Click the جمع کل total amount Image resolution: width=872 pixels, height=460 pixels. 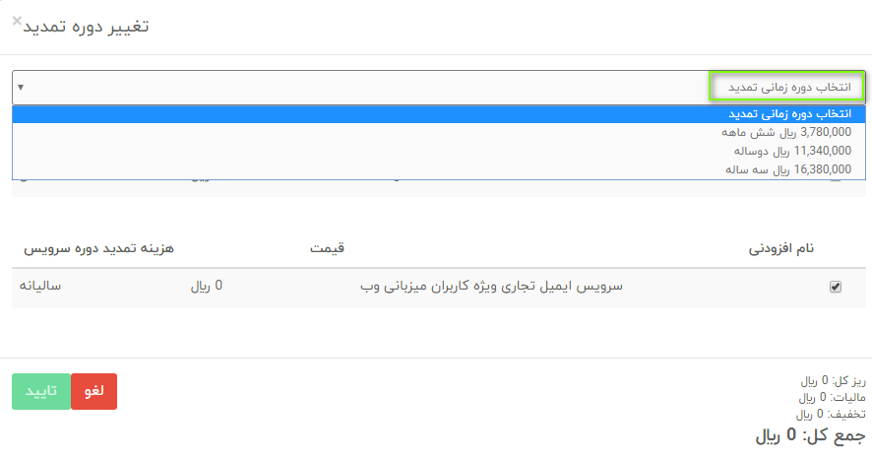[810, 435]
